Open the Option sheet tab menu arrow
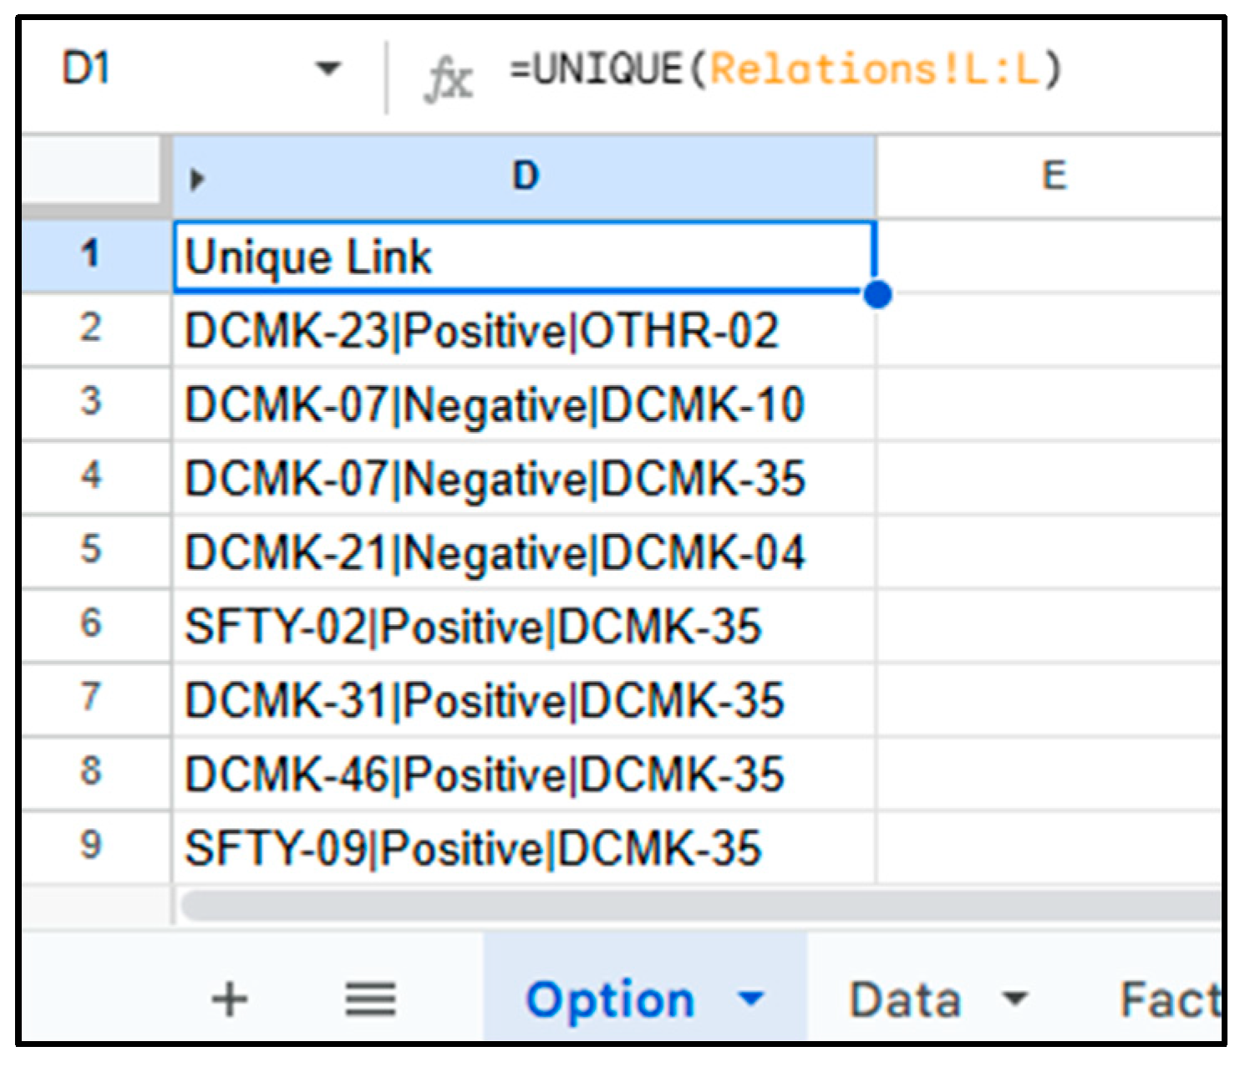This screenshot has width=1240, height=1067. pos(751,998)
